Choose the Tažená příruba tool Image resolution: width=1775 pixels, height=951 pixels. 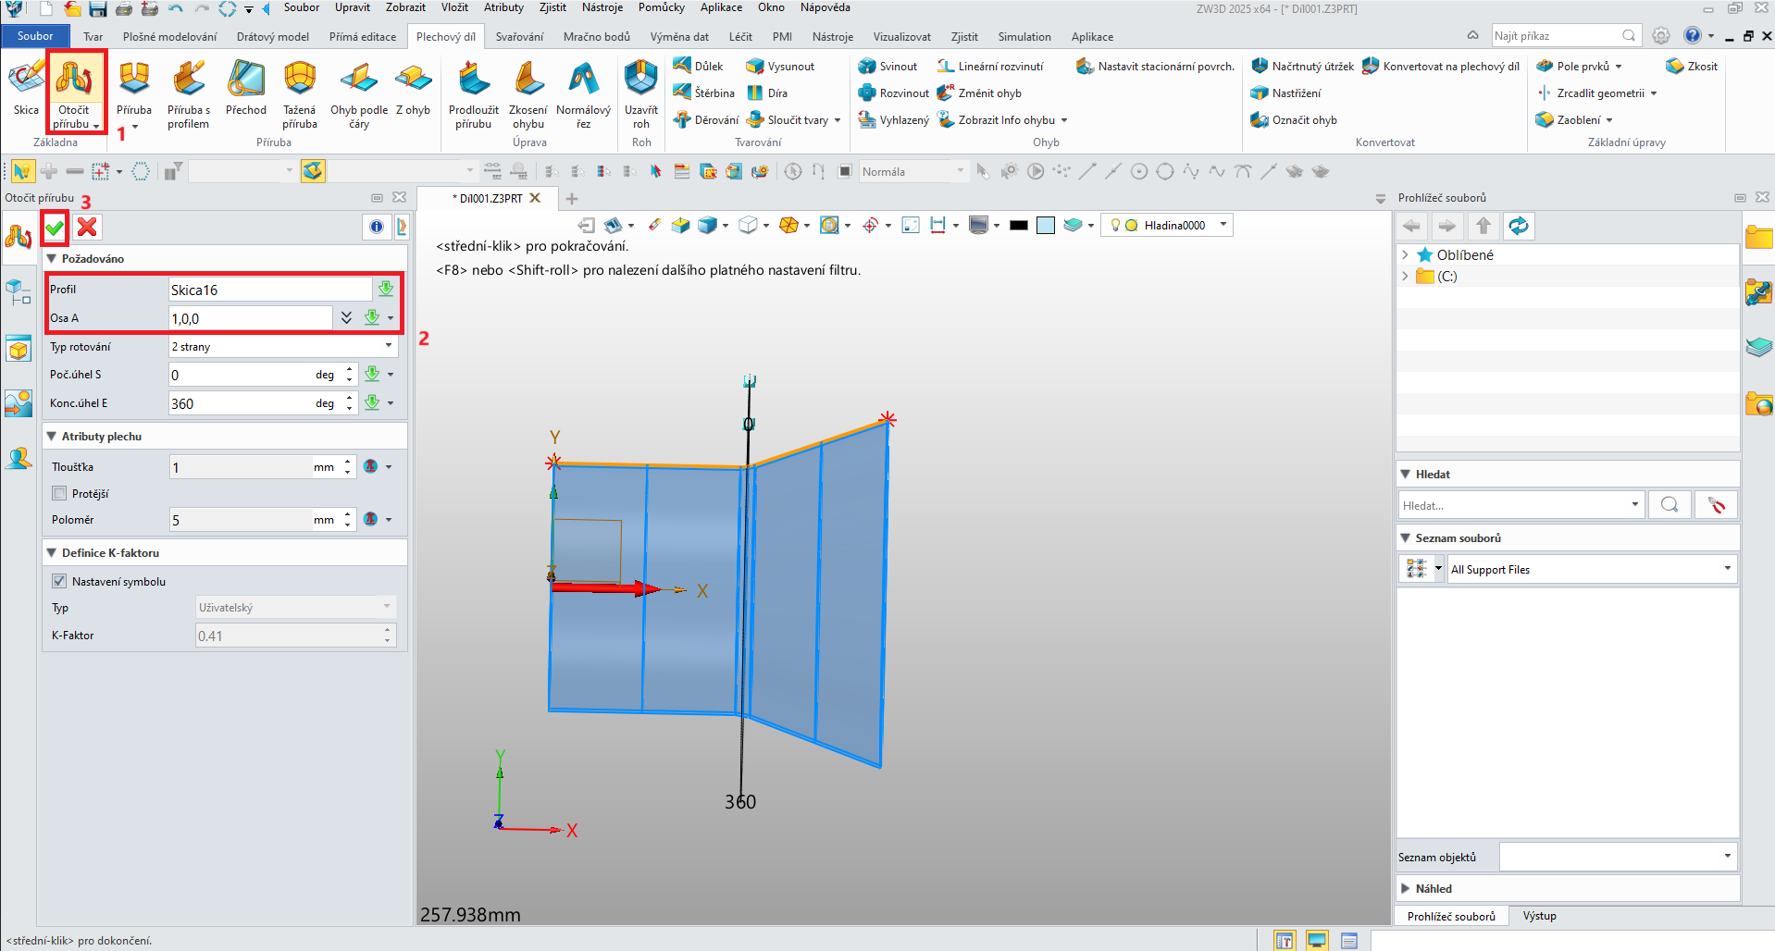(300, 93)
